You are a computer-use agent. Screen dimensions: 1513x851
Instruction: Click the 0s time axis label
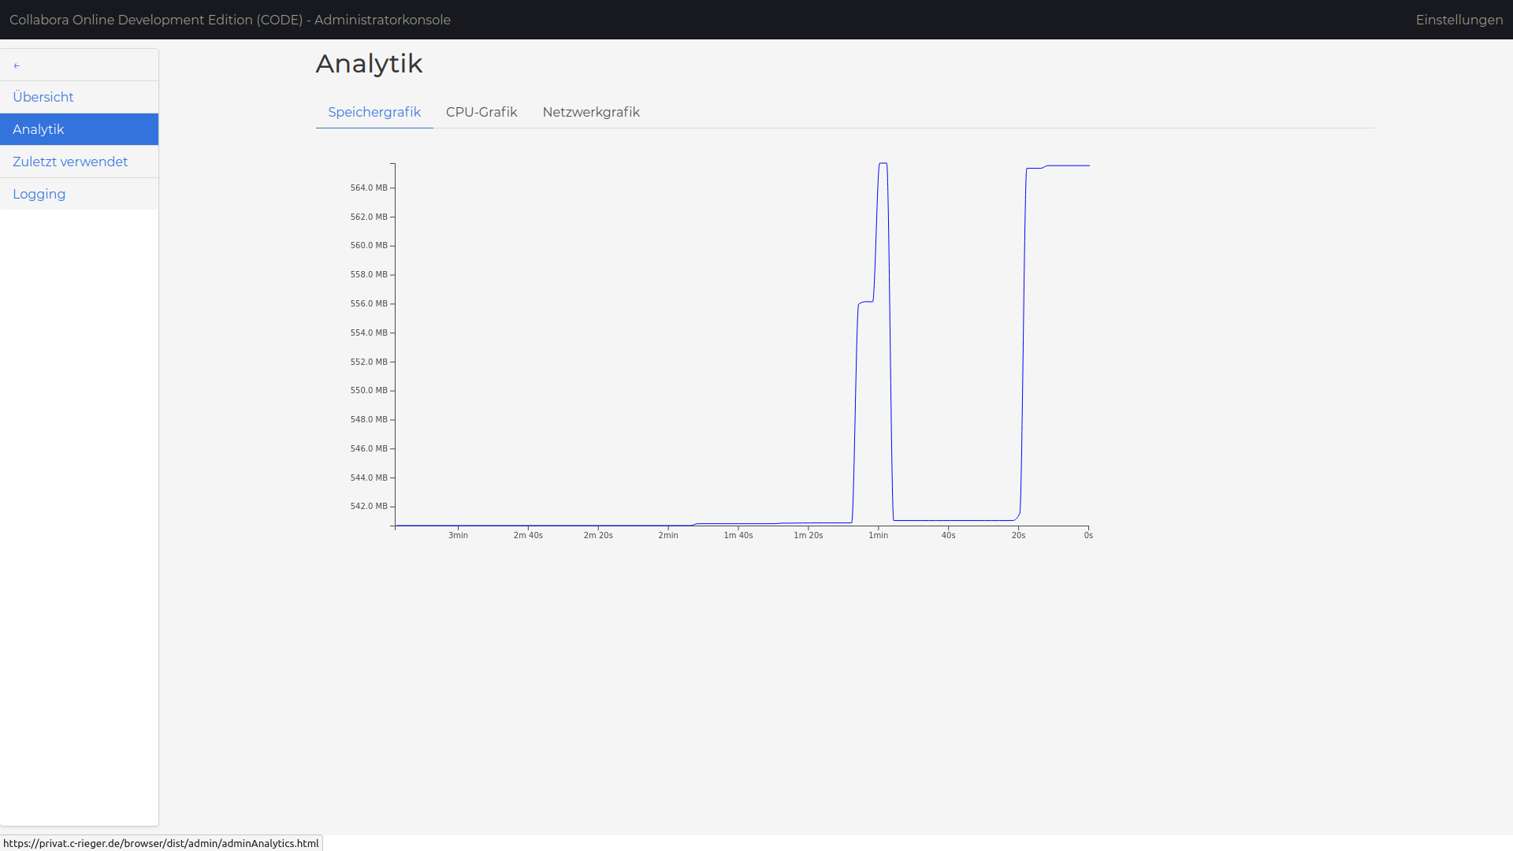[x=1088, y=535]
